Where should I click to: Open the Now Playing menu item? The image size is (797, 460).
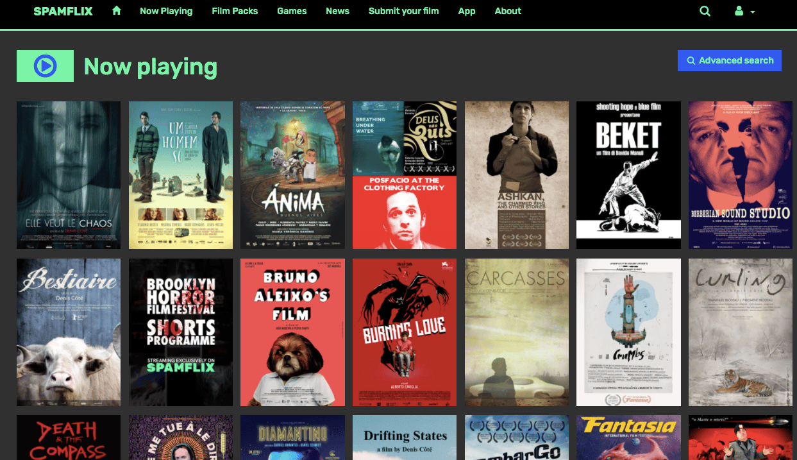[166, 11]
